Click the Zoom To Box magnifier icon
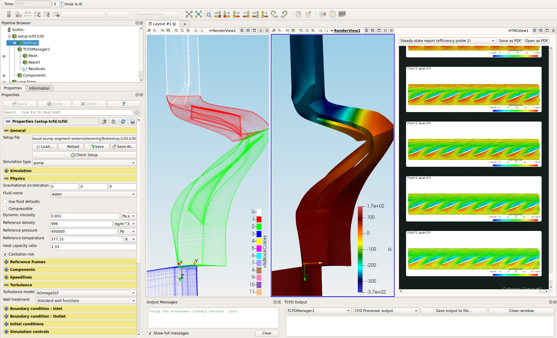Image resolution: width=557 pixels, height=338 pixels. point(208,14)
